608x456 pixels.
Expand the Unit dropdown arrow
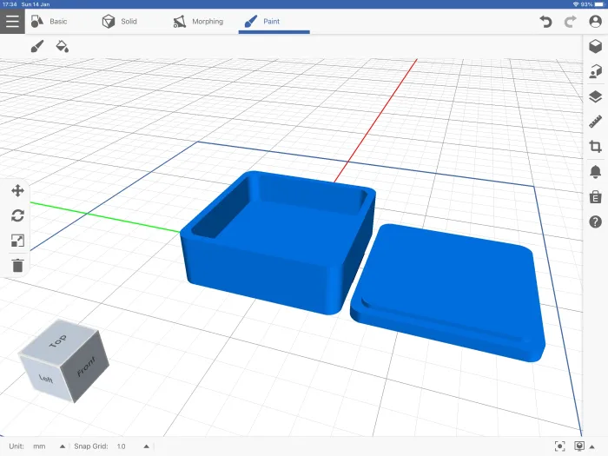(62, 446)
